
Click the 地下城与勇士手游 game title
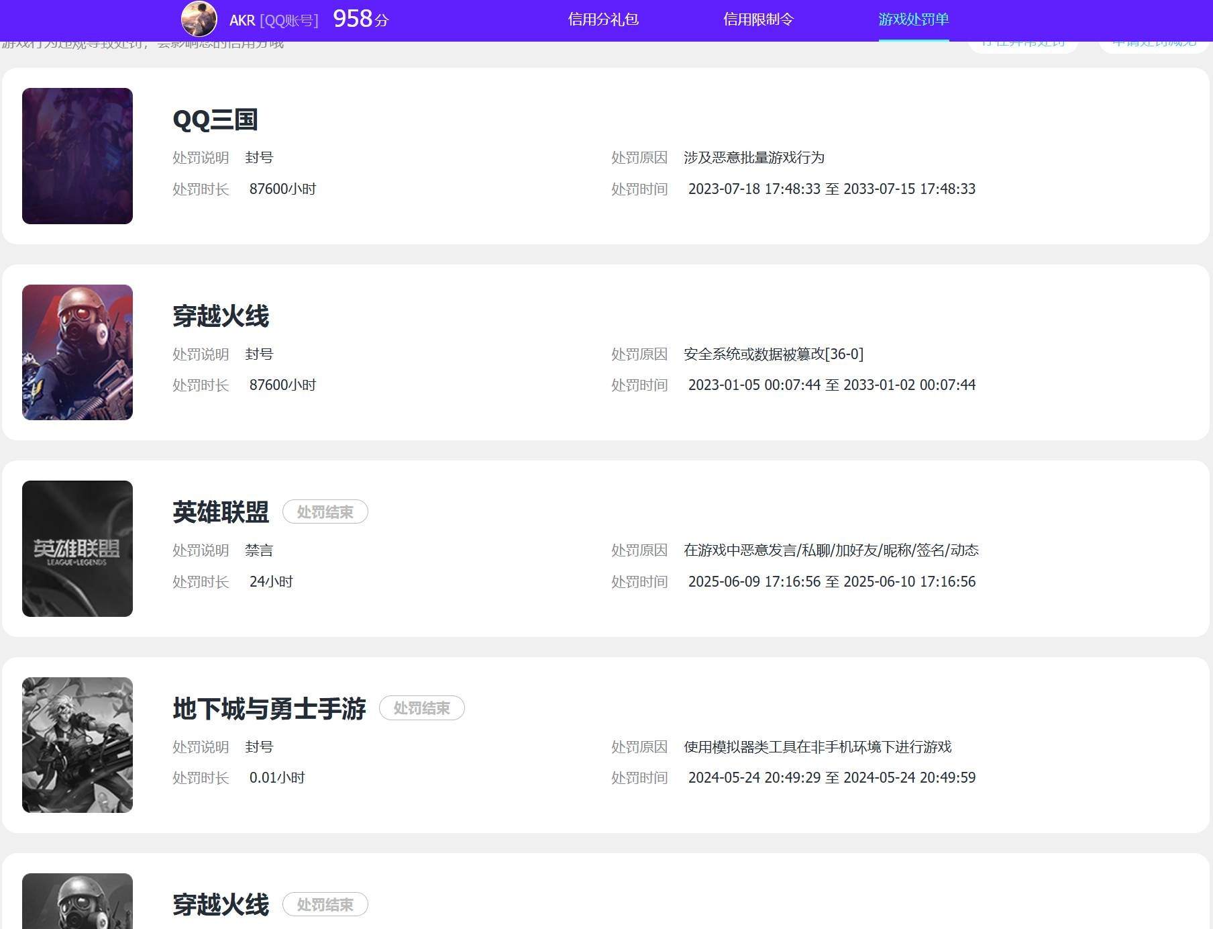[269, 708]
